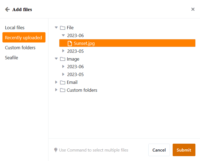This screenshot has width=200, height=161.
Task: Click the back arrow beside Add files
Action: 7,9
